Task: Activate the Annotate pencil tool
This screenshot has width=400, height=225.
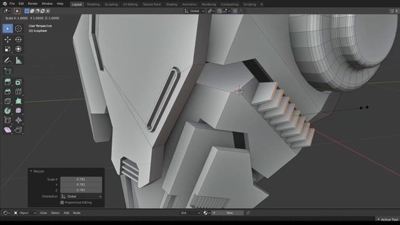Action: point(7,61)
